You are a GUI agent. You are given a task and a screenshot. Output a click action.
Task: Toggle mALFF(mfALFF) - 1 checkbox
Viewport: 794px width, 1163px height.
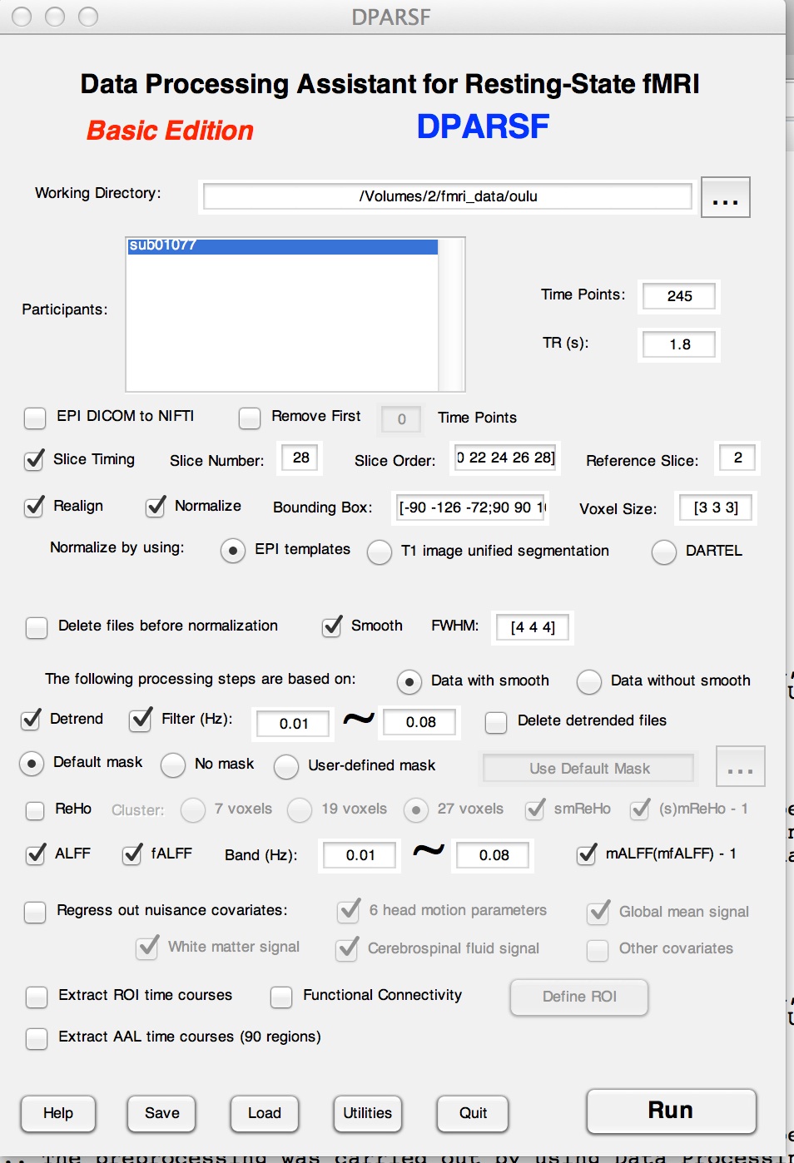[587, 854]
